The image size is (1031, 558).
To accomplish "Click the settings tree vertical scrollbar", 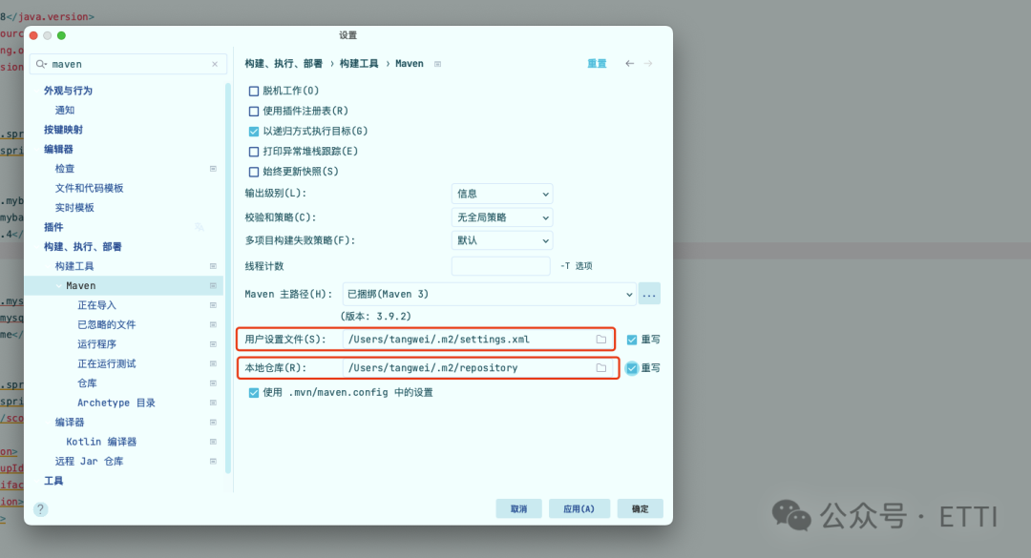I will [x=228, y=278].
